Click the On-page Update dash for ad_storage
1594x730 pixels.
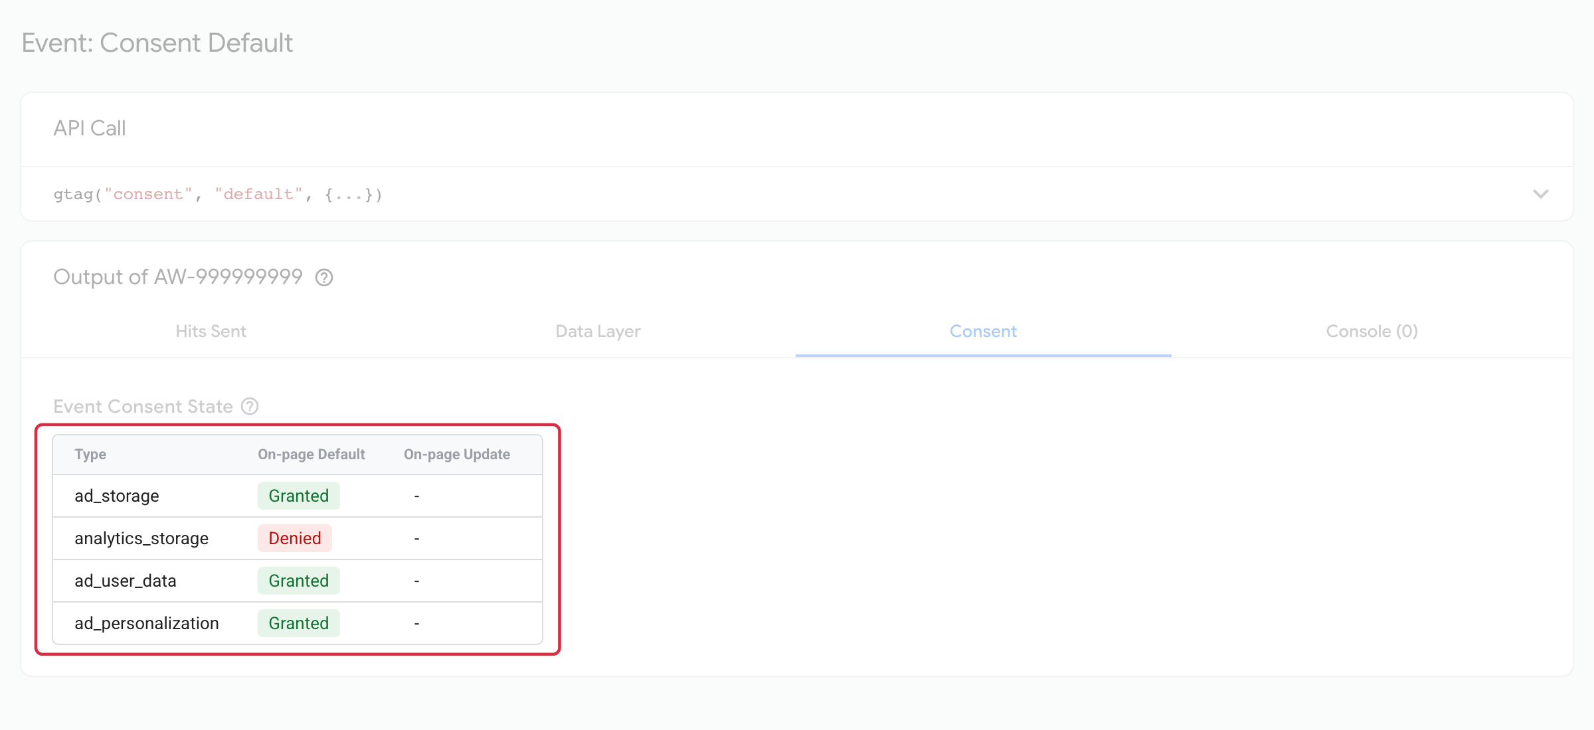pyautogui.click(x=416, y=496)
